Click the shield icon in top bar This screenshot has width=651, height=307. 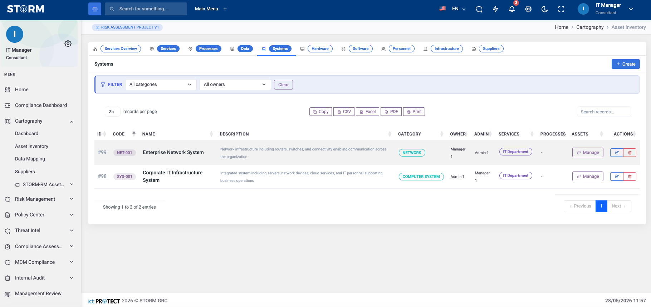479,9
